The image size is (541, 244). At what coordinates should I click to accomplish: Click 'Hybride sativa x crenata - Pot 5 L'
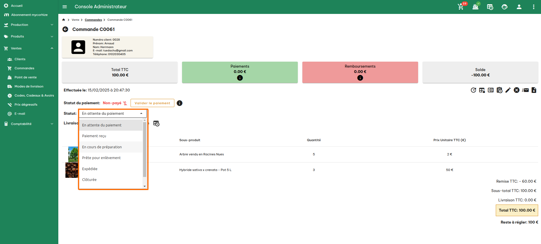[x=205, y=170]
